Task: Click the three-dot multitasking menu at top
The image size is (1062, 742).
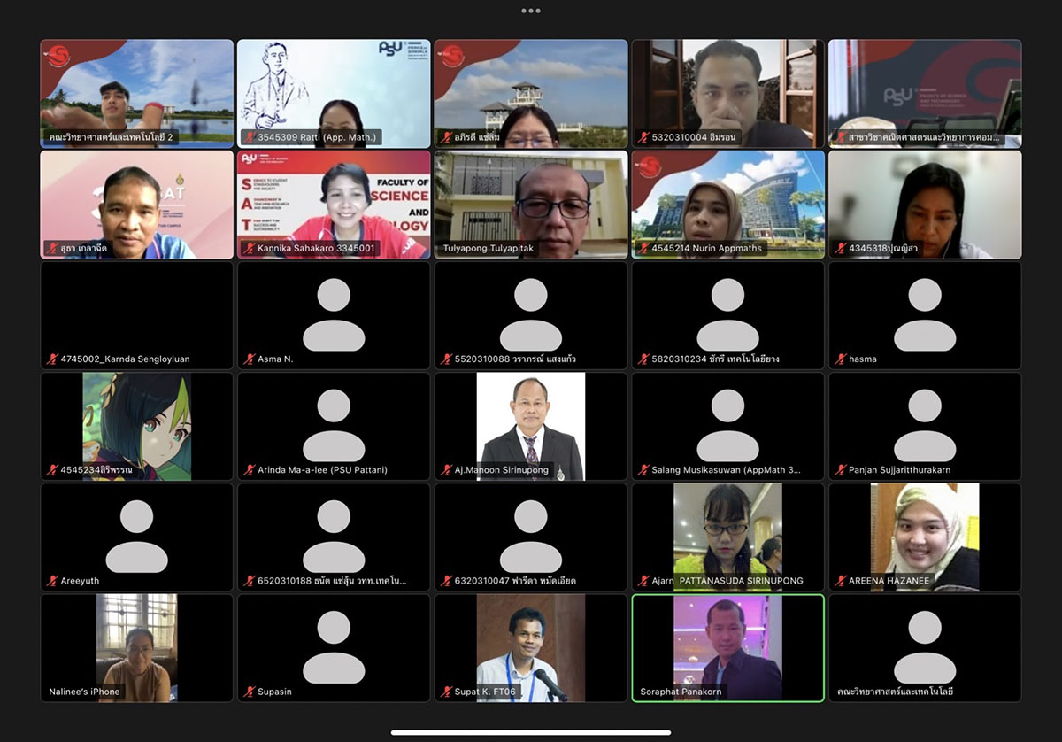Action: click(x=531, y=11)
